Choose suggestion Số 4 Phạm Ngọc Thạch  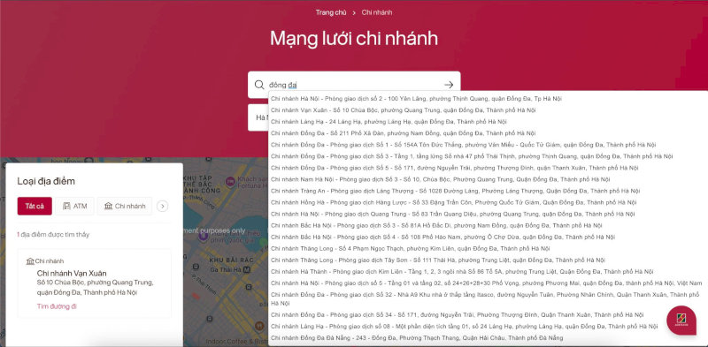[411, 249]
